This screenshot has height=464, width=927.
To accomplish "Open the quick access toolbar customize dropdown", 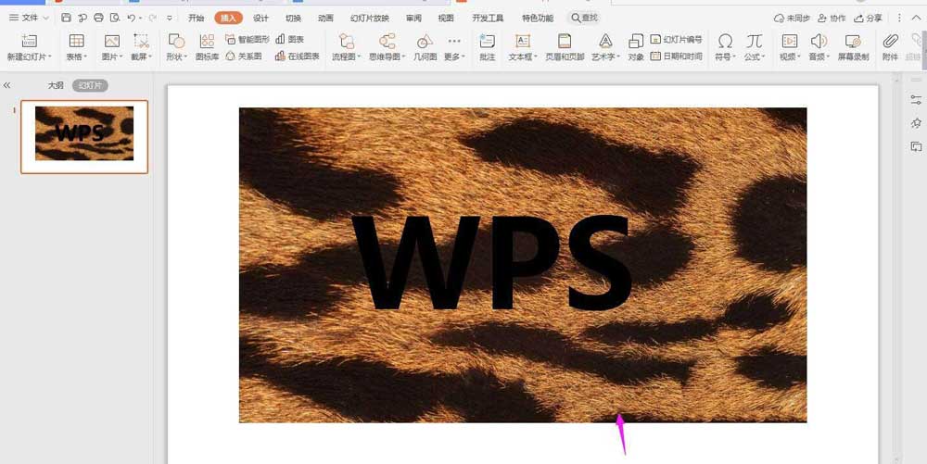I will pos(170,18).
